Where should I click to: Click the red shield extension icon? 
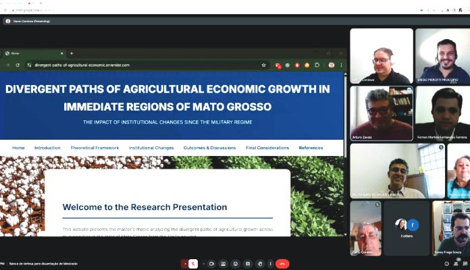click(x=297, y=65)
